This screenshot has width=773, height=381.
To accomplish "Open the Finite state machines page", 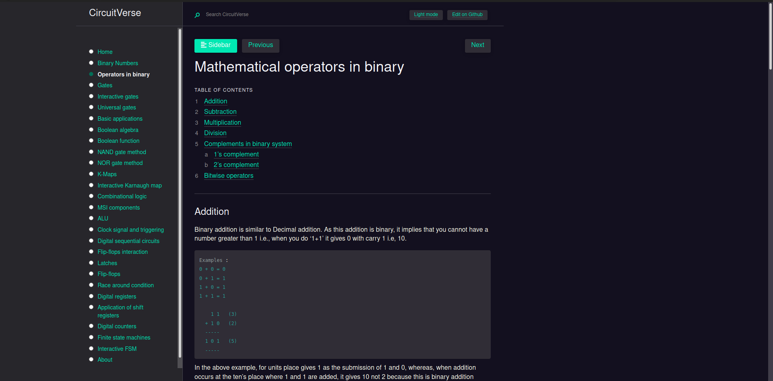I will pyautogui.click(x=124, y=337).
